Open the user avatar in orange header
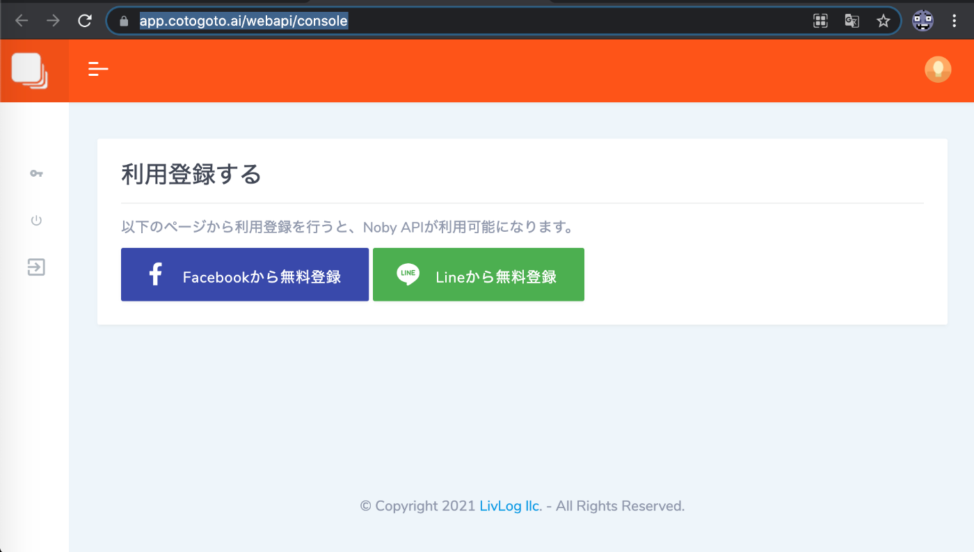 (938, 69)
